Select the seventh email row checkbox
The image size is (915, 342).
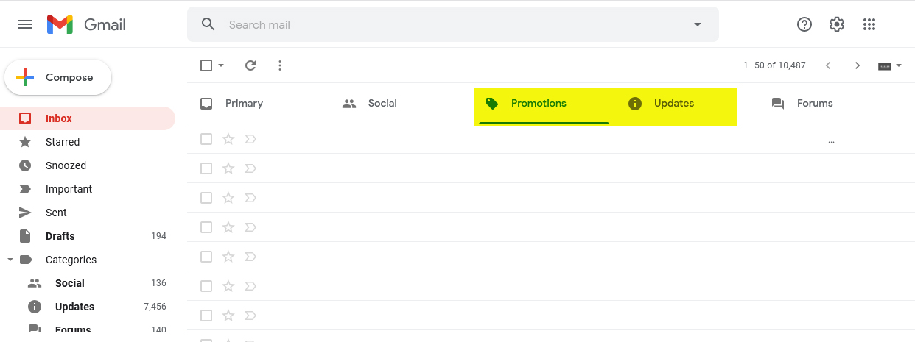click(x=206, y=316)
